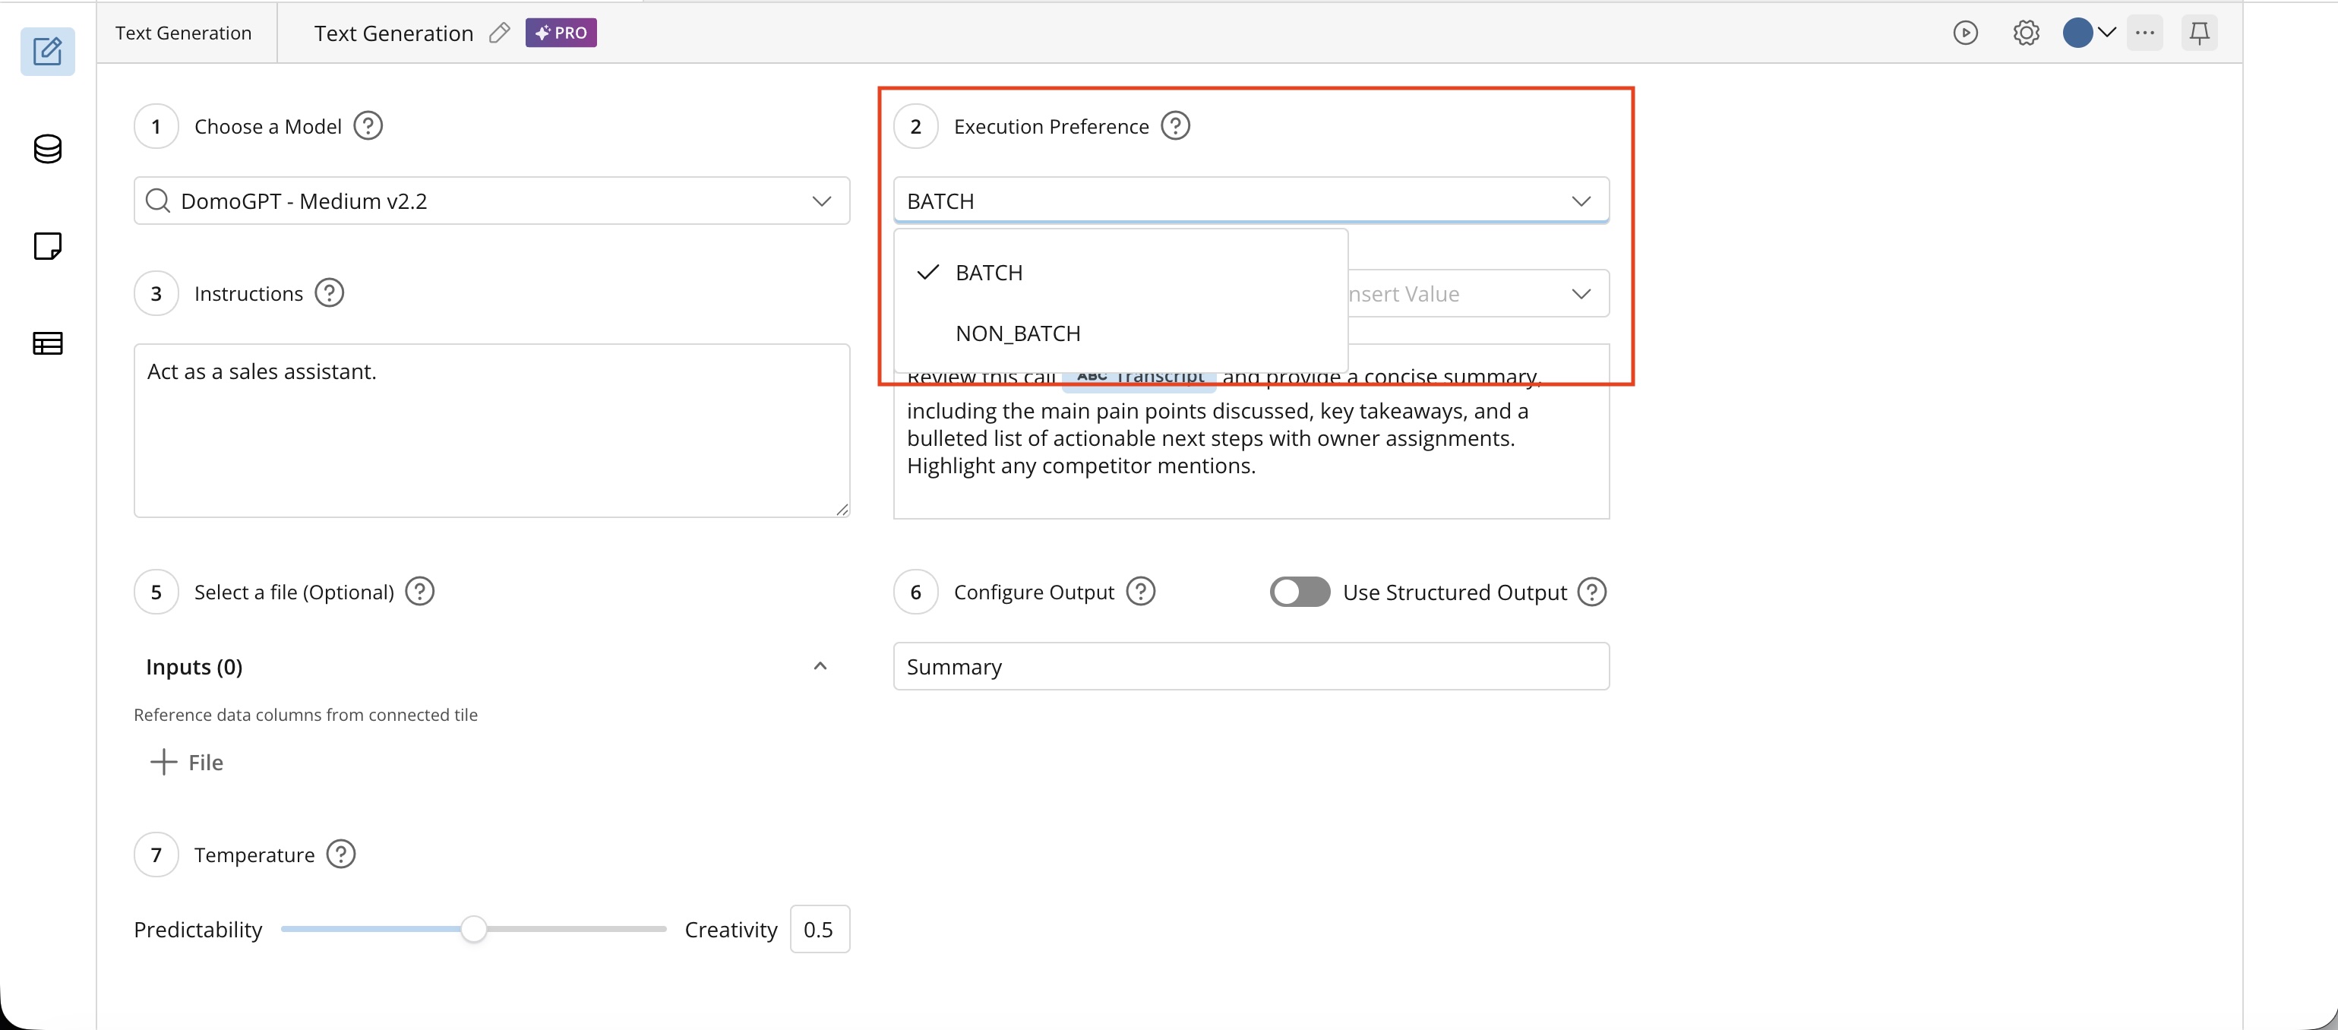This screenshot has width=2338, height=1030.
Task: Add a File input
Action: coord(187,763)
